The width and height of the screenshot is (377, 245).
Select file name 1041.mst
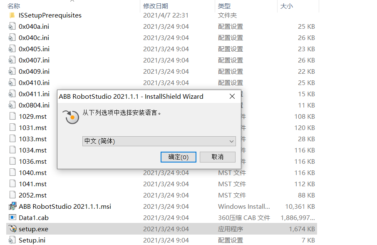33,184
